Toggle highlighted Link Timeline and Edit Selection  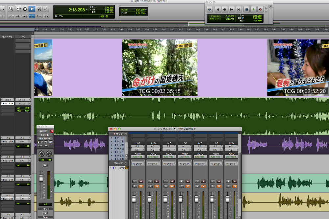[32, 16]
